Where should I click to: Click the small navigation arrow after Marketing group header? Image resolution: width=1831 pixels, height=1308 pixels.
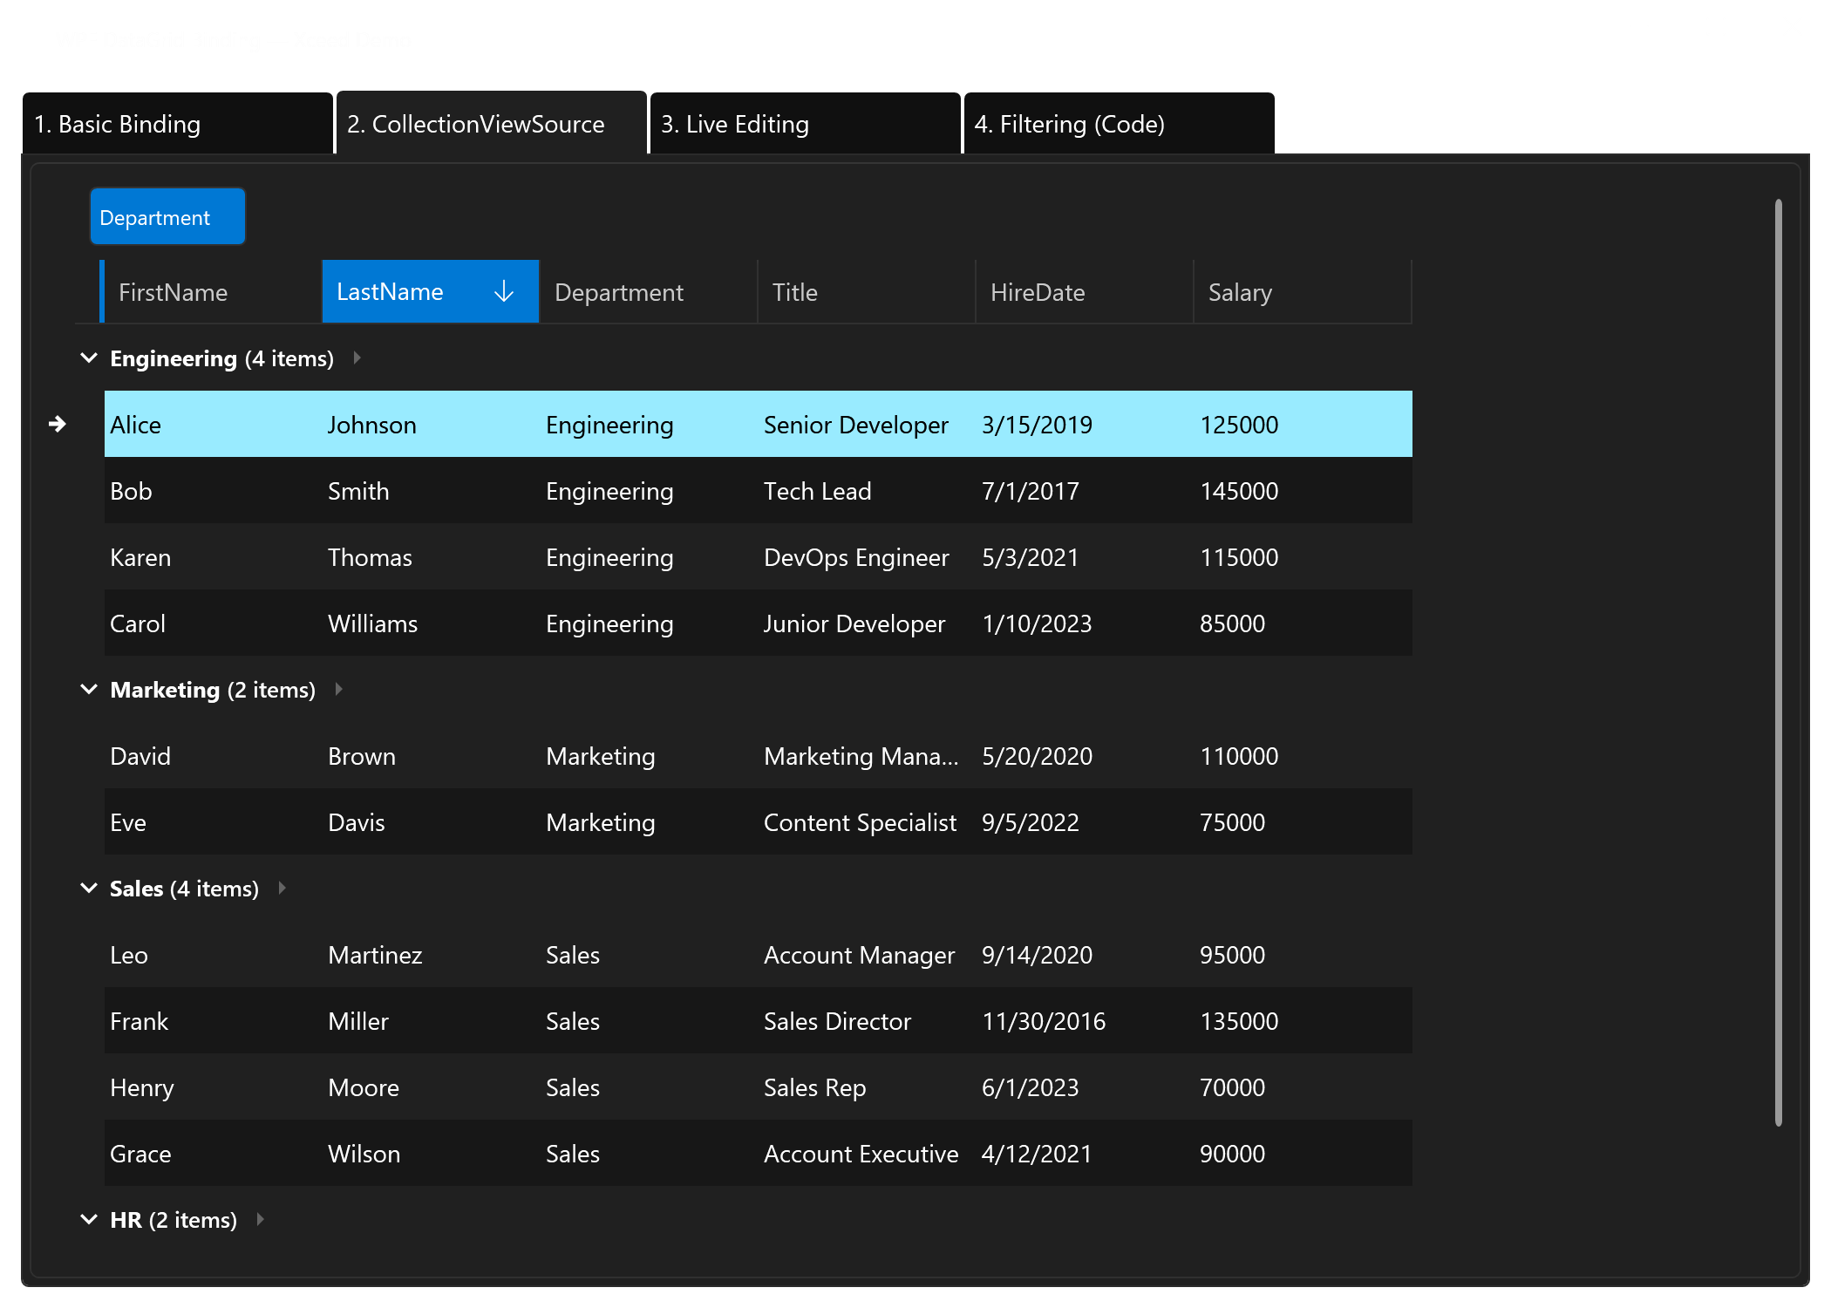pos(338,689)
